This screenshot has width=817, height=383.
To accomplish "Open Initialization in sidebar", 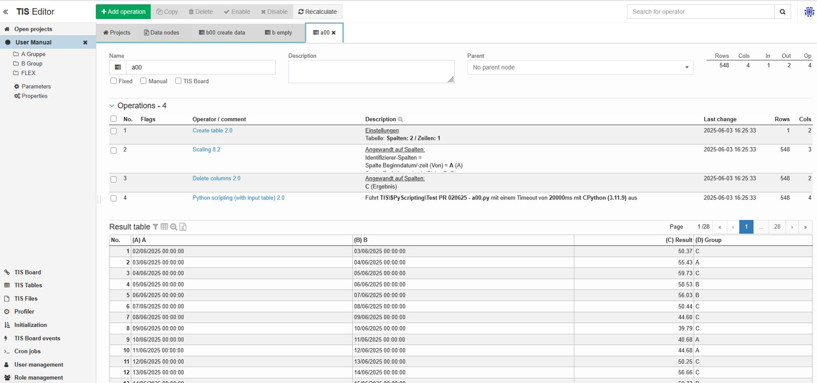I will tap(30, 325).
